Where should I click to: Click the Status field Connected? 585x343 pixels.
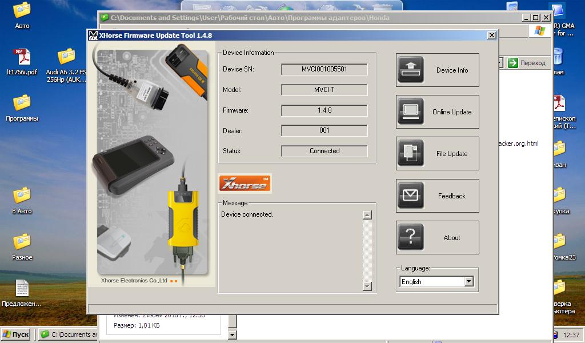pos(324,151)
